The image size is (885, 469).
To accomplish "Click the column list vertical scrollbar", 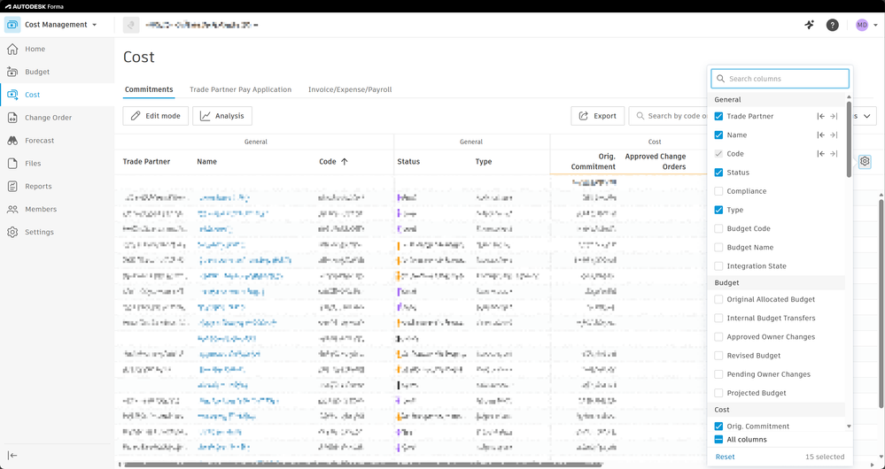I will click(849, 139).
